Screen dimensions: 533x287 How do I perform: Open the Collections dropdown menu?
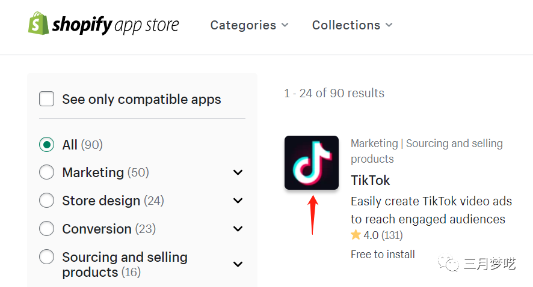[352, 25]
